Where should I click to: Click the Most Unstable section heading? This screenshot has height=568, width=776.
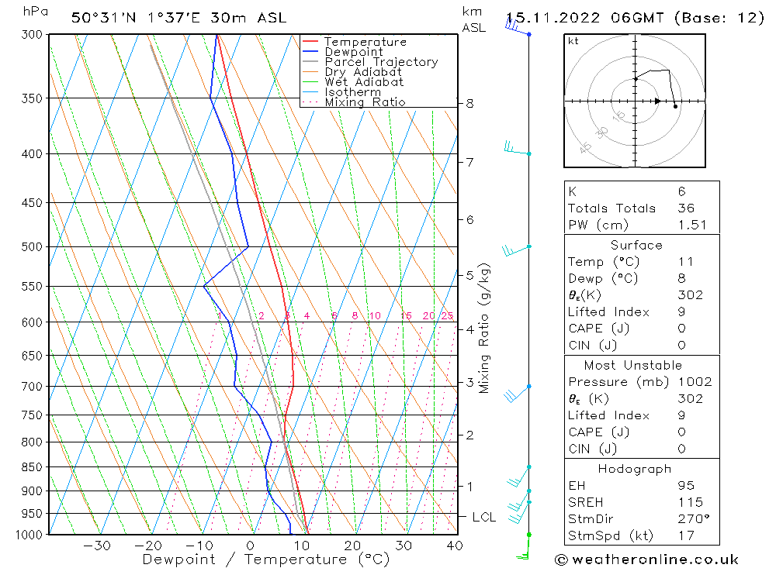pyautogui.click(x=633, y=365)
